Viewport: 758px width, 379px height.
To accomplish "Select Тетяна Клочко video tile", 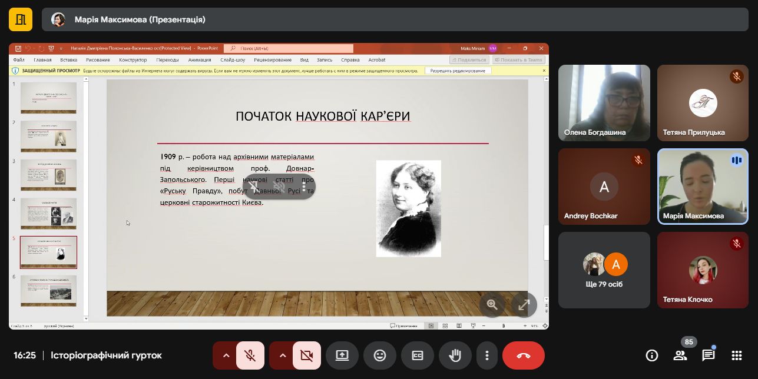I will tap(703, 270).
